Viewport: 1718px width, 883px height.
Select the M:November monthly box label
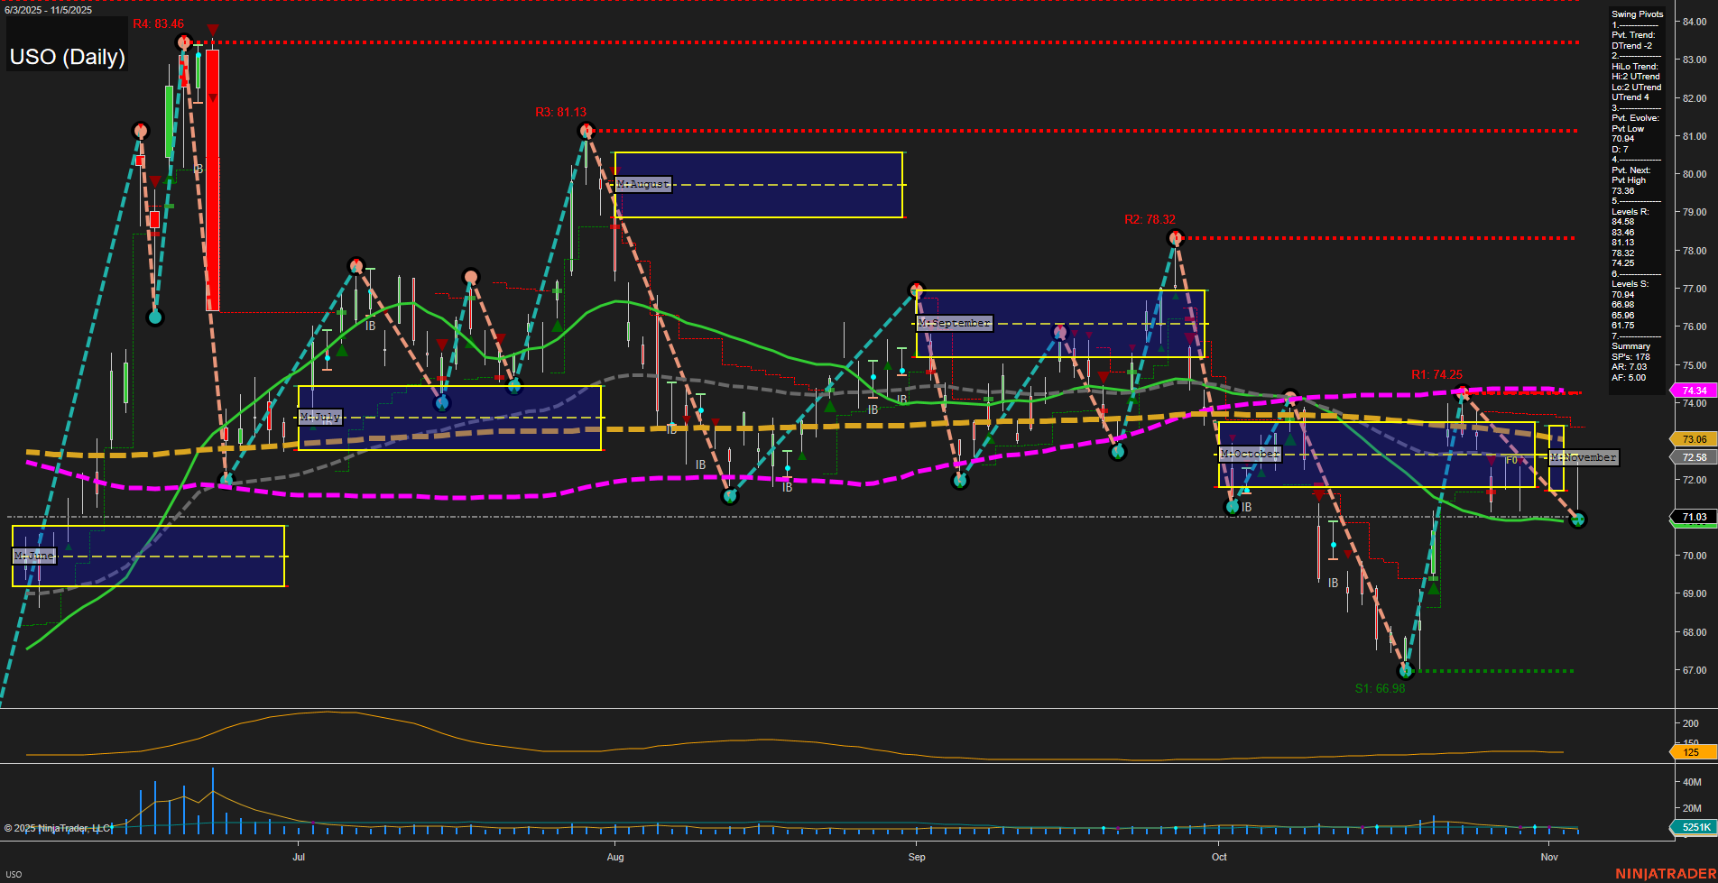1583,457
